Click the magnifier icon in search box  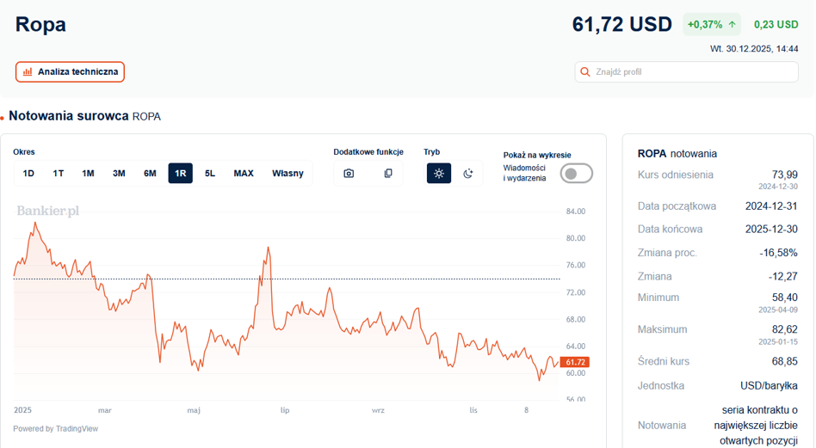(586, 72)
